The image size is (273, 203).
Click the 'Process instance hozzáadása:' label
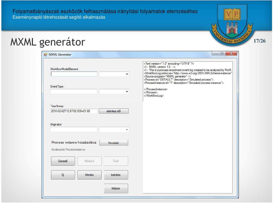(74, 142)
